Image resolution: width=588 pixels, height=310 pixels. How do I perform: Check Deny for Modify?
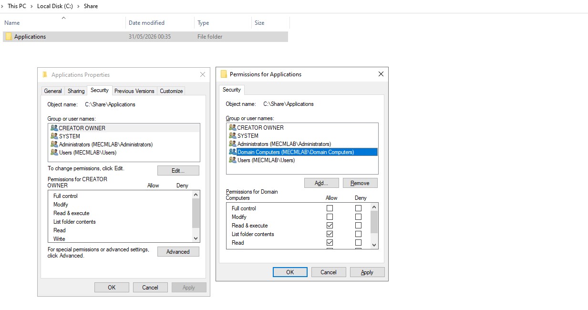click(x=358, y=217)
